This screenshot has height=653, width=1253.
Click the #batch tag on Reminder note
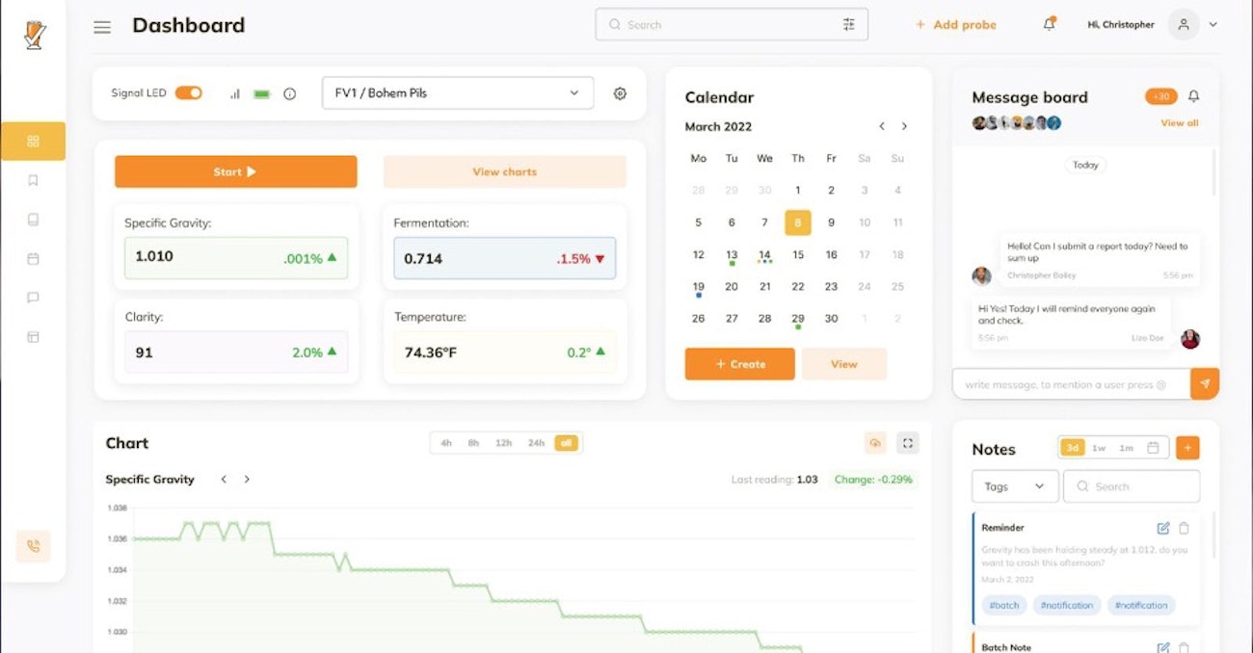1003,605
